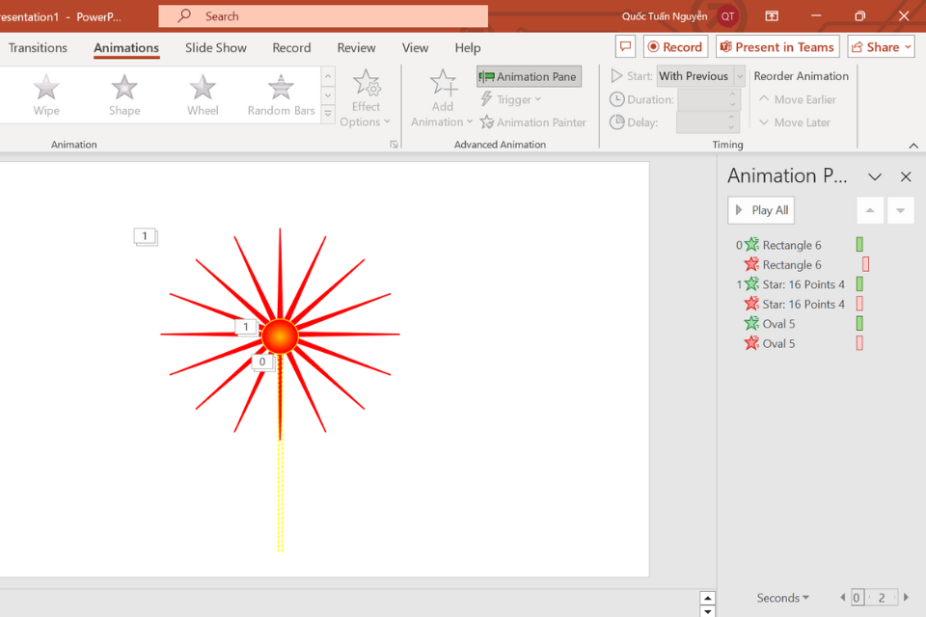
Task: Click the animation tag 0 marker
Action: tap(262, 362)
